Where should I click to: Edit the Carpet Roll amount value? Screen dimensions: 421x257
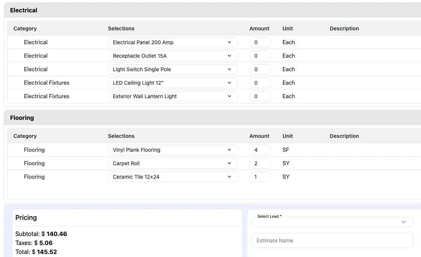coord(260,163)
